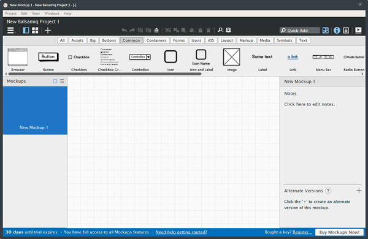The width and height of the screenshot is (368, 239).
Task: Click Buy Mockups Now button
Action: click(x=339, y=232)
